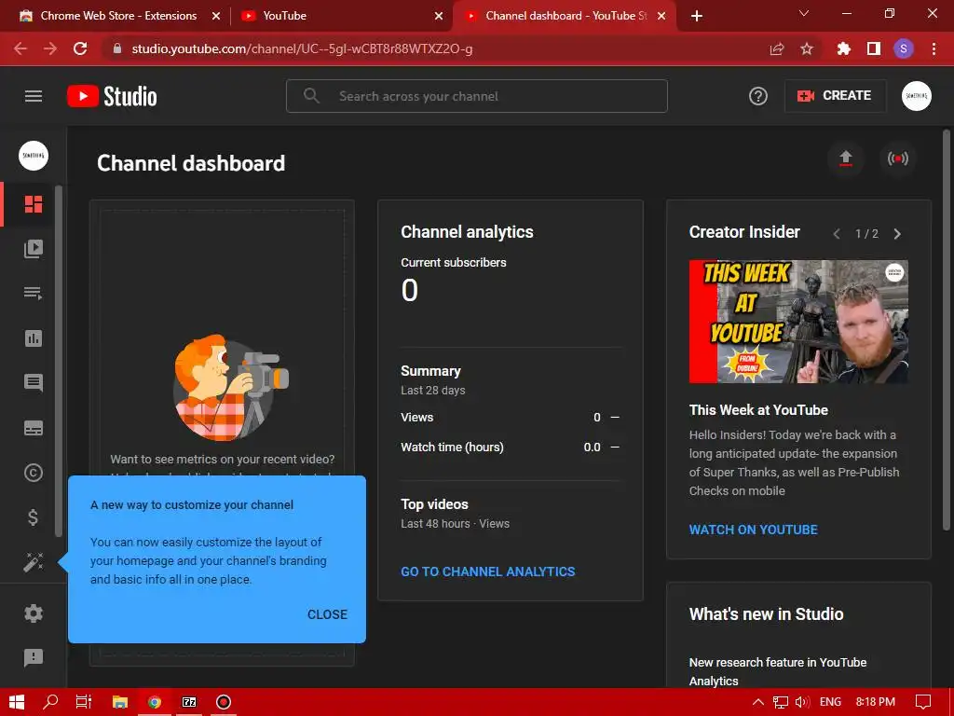This screenshot has width=954, height=716.
Task: Open the Settings gear in the sidebar
Action: pyautogui.click(x=34, y=613)
